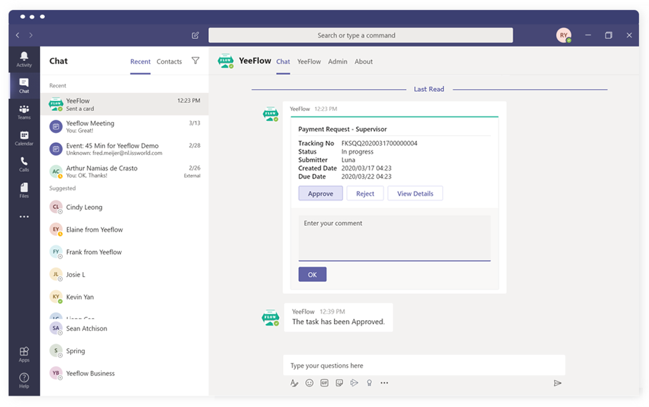The height and width of the screenshot is (407, 649).
Task: Click the Last Read marker label
Action: 429,90
